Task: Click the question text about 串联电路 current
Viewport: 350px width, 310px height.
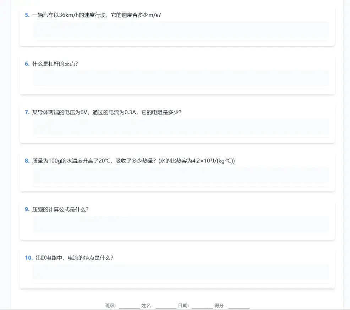Action: click(x=75, y=258)
